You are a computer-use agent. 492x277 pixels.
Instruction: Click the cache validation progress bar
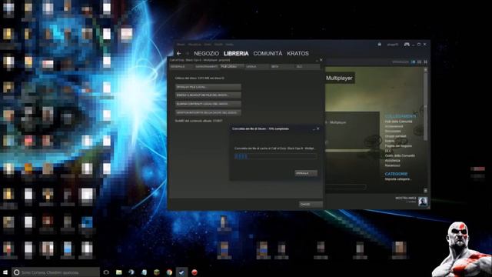pos(275,156)
